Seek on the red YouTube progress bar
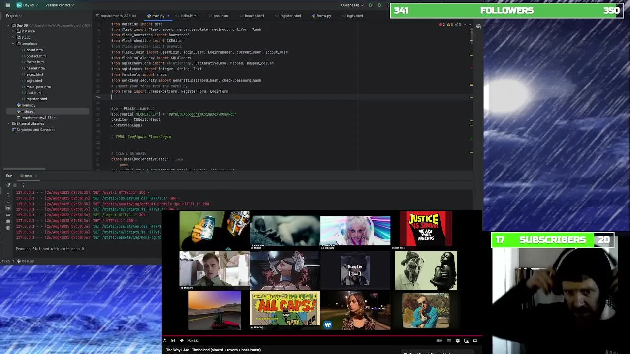 [x=322, y=337]
